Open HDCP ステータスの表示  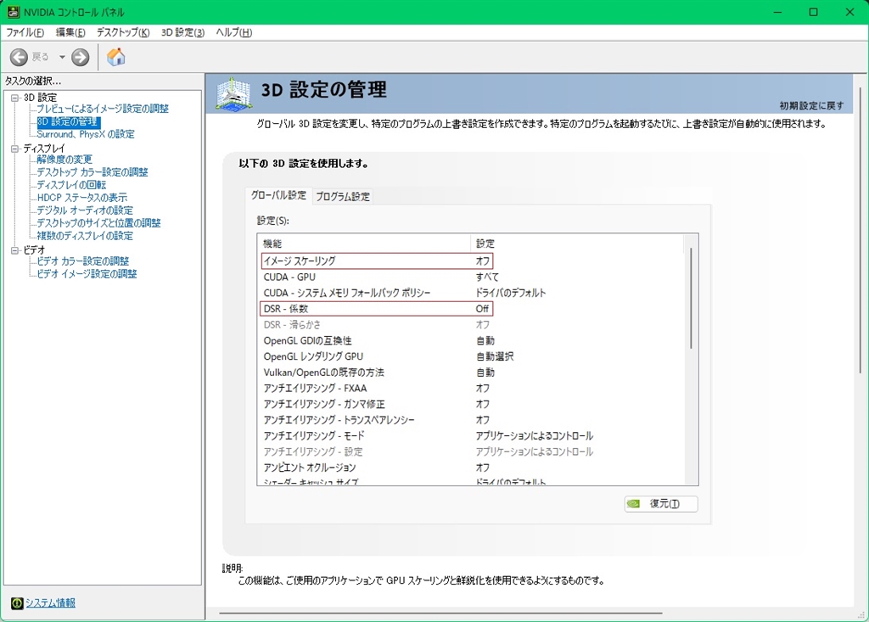click(x=82, y=198)
